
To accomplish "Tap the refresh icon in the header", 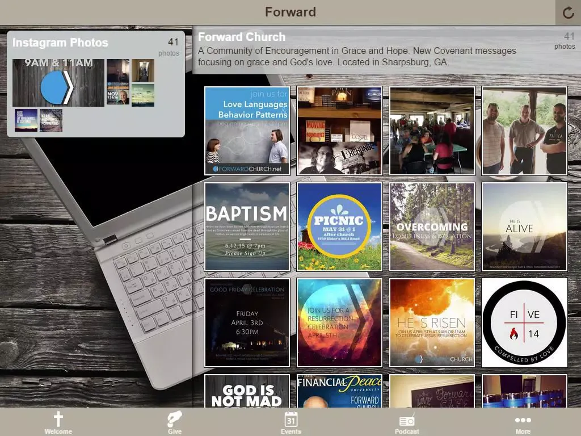I will (568, 12).
